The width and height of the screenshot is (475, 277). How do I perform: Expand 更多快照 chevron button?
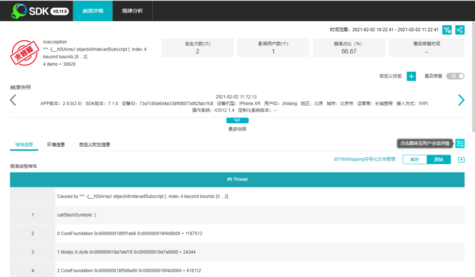click(x=237, y=121)
